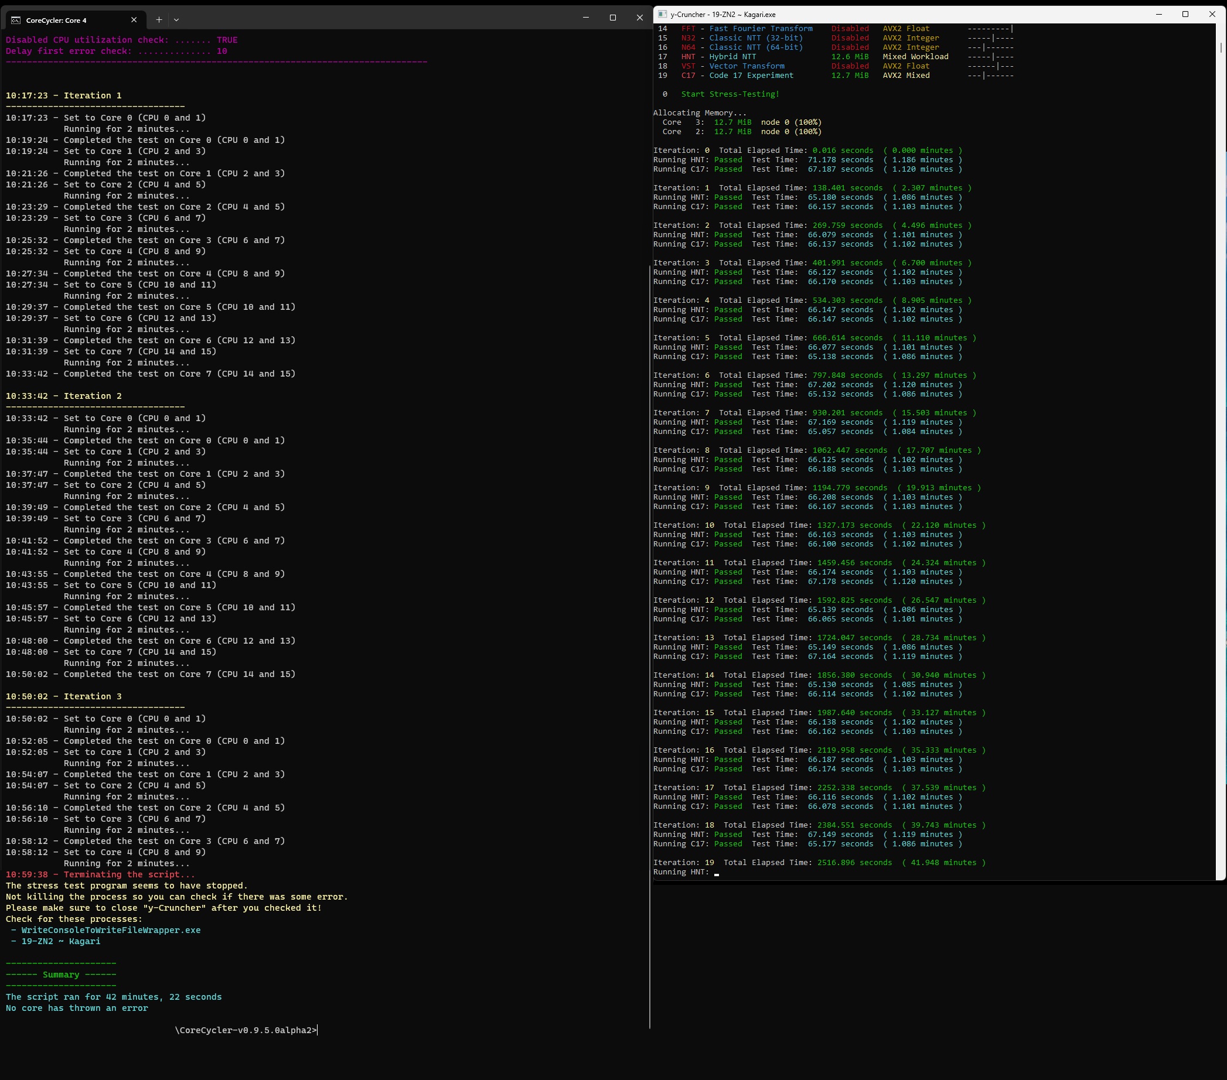Click the 'Start Stress-Testing!' menu option
Image resolution: width=1227 pixels, height=1080 pixels.
click(x=730, y=94)
